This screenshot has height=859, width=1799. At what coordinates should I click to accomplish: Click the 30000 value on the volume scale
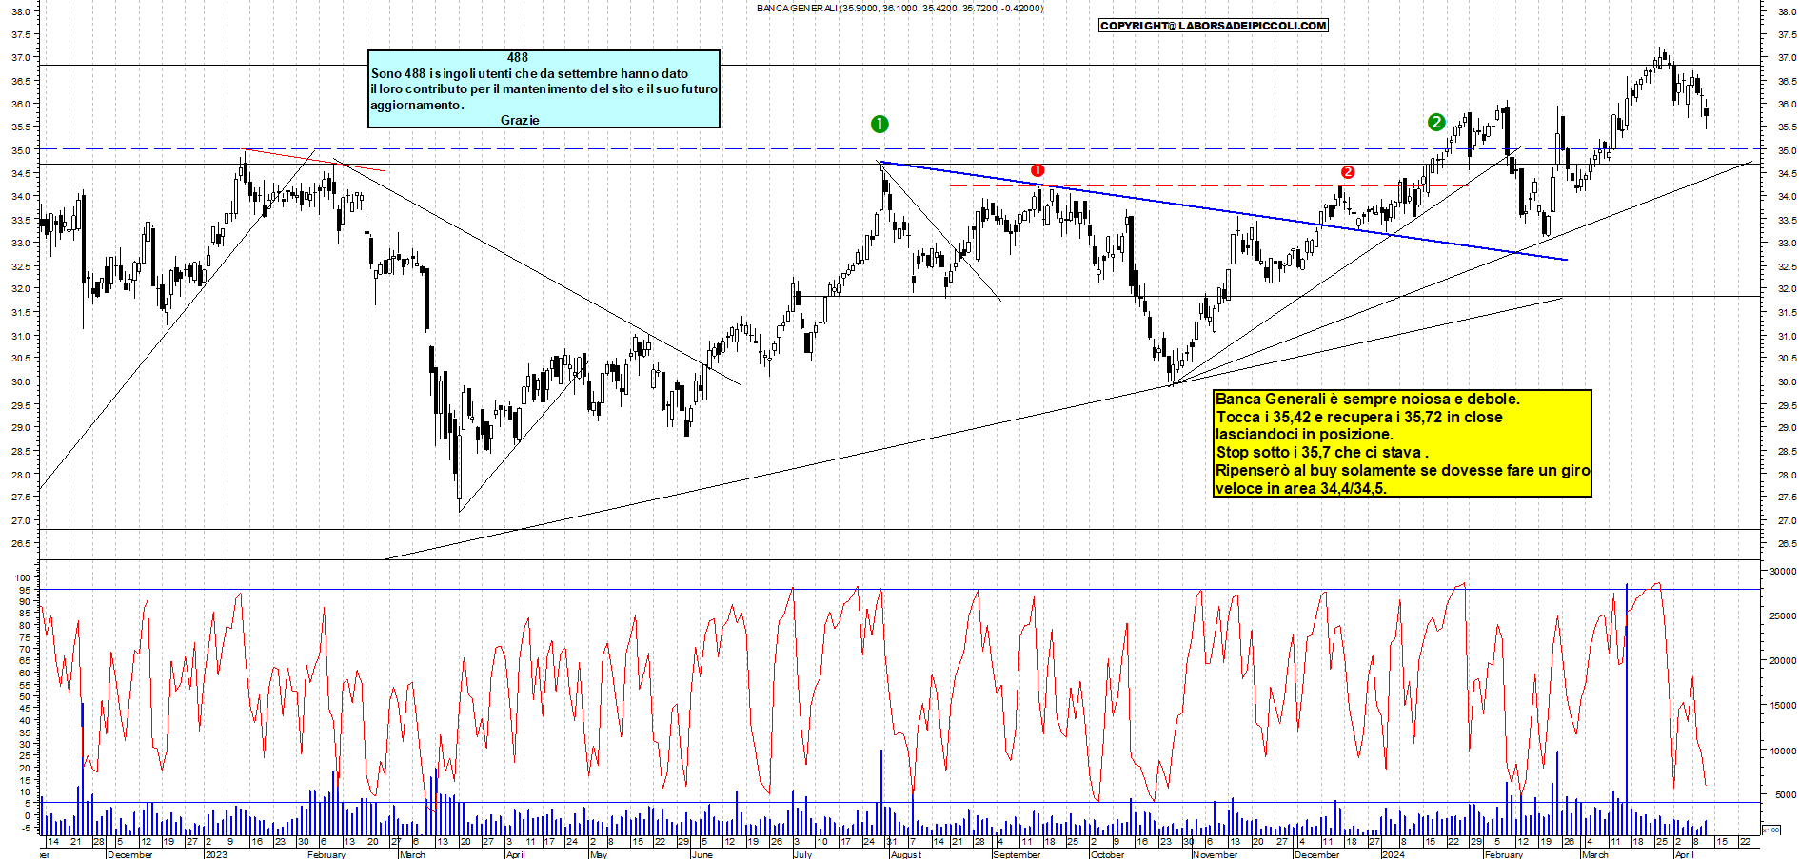tap(1783, 571)
